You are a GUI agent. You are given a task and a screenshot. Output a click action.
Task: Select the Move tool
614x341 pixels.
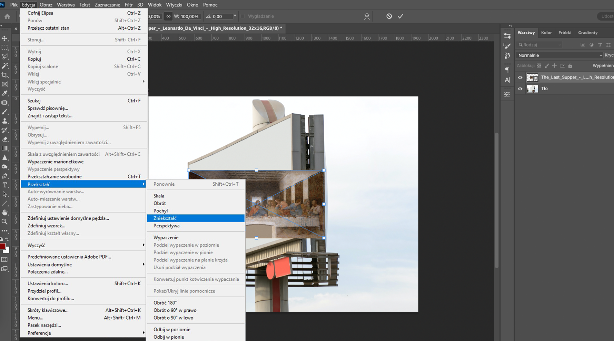tap(5, 38)
